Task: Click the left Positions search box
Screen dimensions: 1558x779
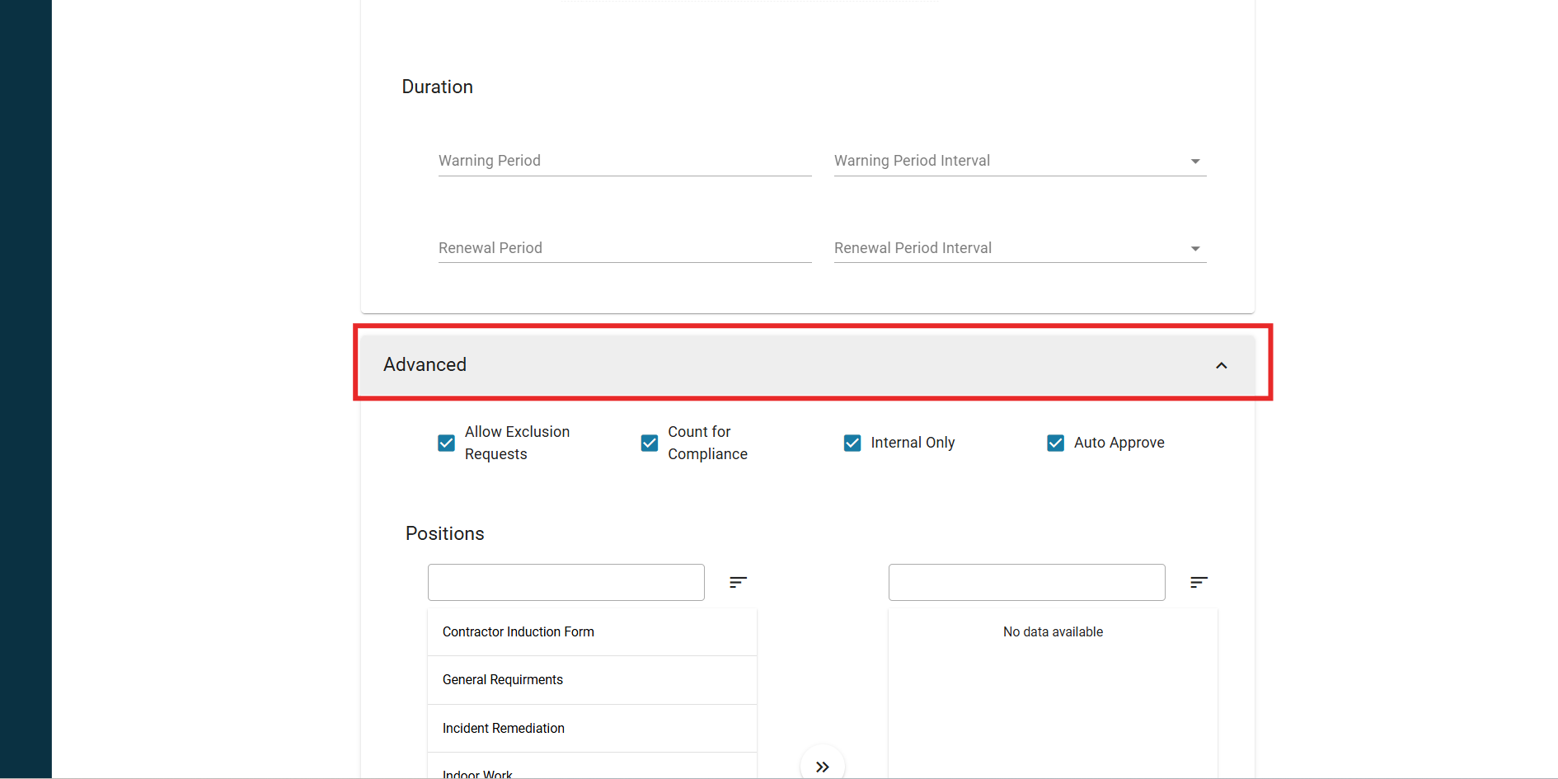Action: point(565,583)
